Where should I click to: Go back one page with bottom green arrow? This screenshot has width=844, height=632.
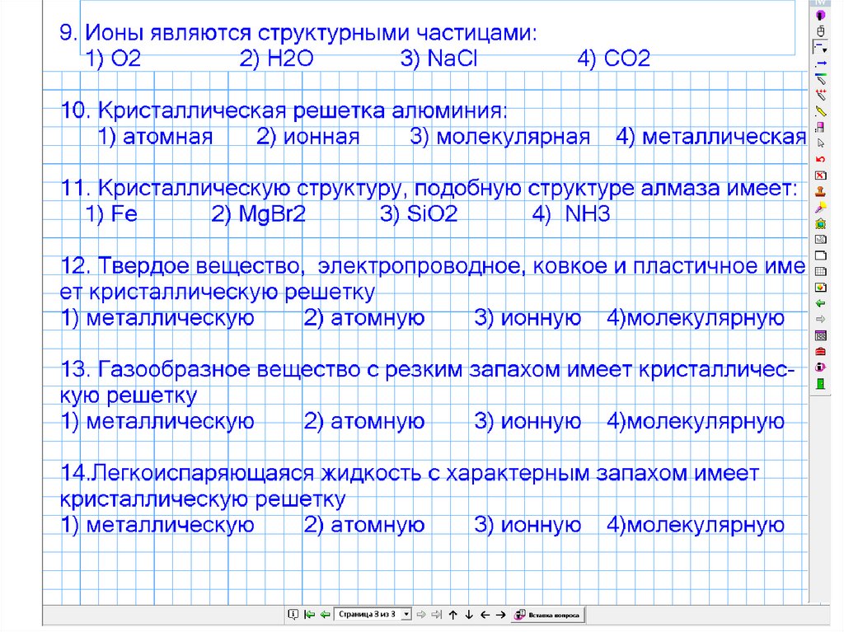click(325, 614)
